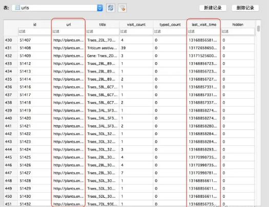Click title cell in row 442 'Traes_3DL_32...'
The width and height of the screenshot is (269, 207).
pyautogui.click(x=102, y=134)
